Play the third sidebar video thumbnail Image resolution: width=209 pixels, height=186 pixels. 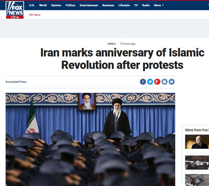(197, 180)
